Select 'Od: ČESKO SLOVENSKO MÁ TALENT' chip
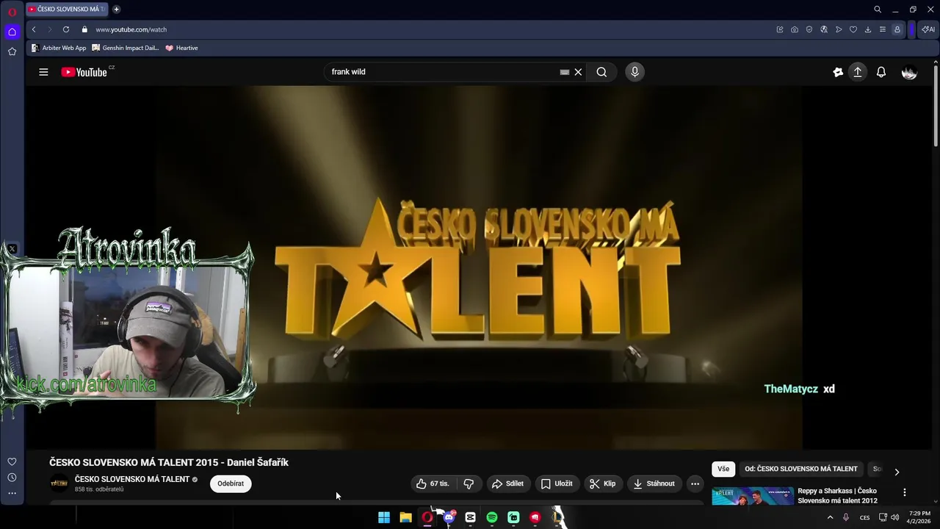940x529 pixels. 801,469
